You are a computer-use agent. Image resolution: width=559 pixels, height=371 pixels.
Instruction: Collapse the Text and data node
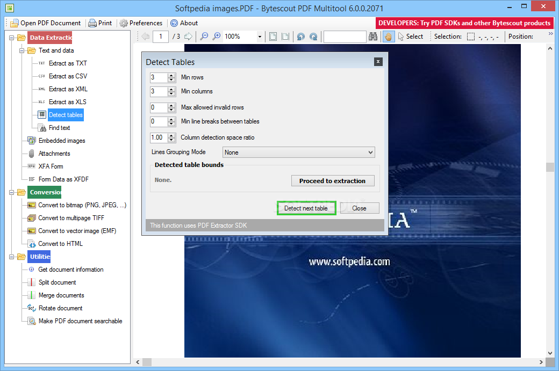(x=21, y=50)
